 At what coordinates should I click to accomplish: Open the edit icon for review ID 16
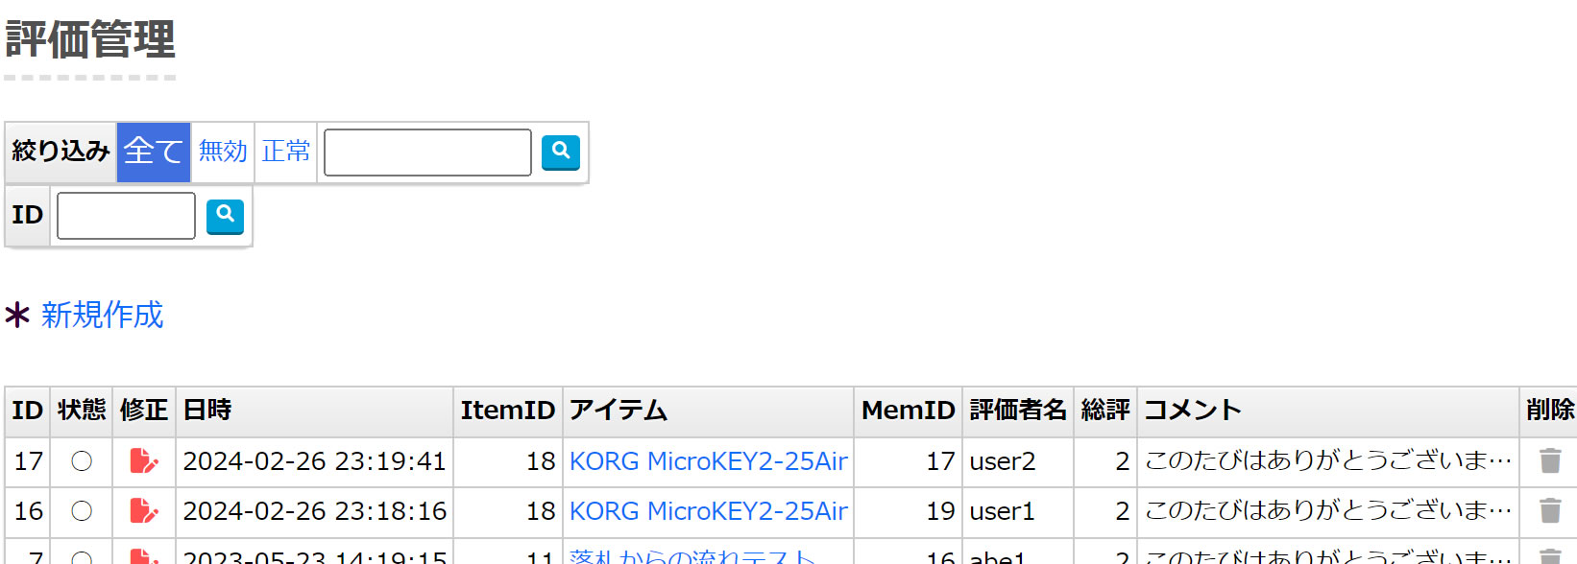pyautogui.click(x=143, y=511)
